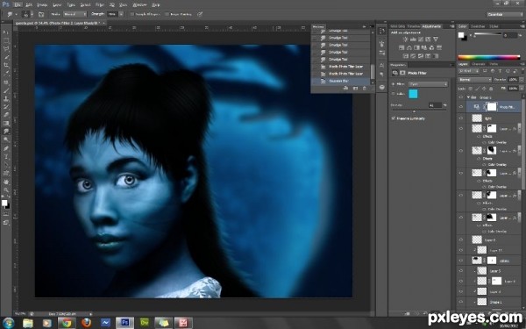This screenshot has width=526, height=329.
Task: Enable Sample All Layers checkbox
Action: [x=131, y=14]
